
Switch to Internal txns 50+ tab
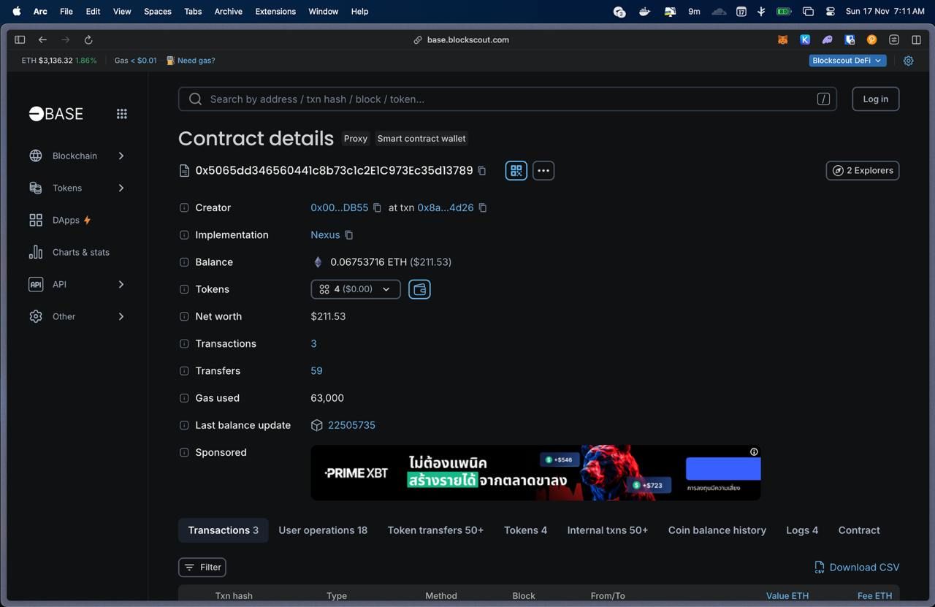(608, 530)
